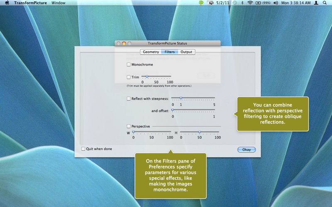Select the Filters tab
This screenshot has height=207, width=332.
[x=170, y=52]
